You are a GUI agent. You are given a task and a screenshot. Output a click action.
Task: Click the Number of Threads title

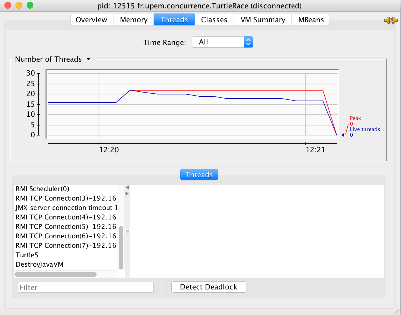[x=48, y=59]
